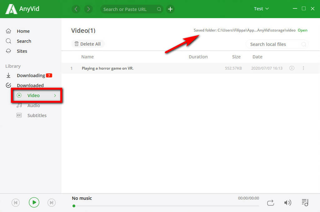
Task: Focus the Search local files field
Action: click(277, 44)
